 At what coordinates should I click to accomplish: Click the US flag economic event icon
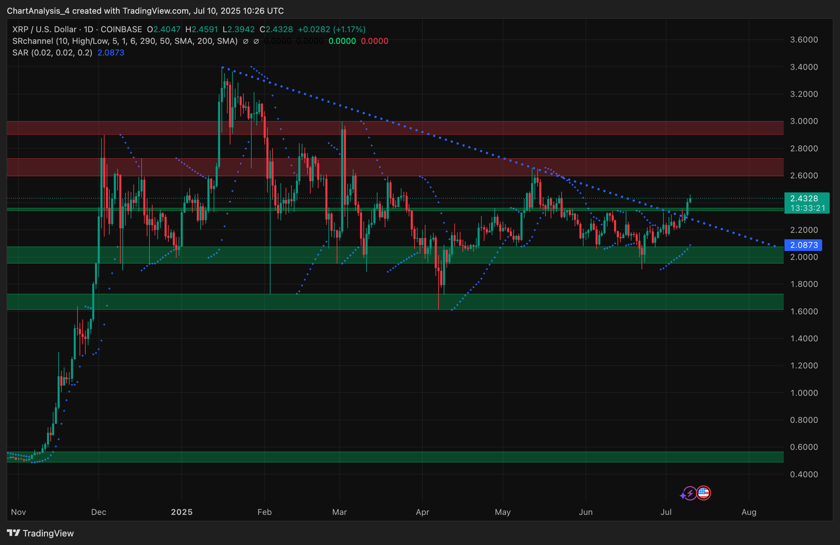click(704, 493)
